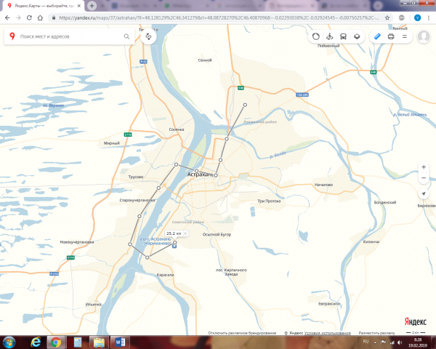Click the print map icon
Image resolution: width=436 pixels, height=349 pixels.
[x=390, y=36]
